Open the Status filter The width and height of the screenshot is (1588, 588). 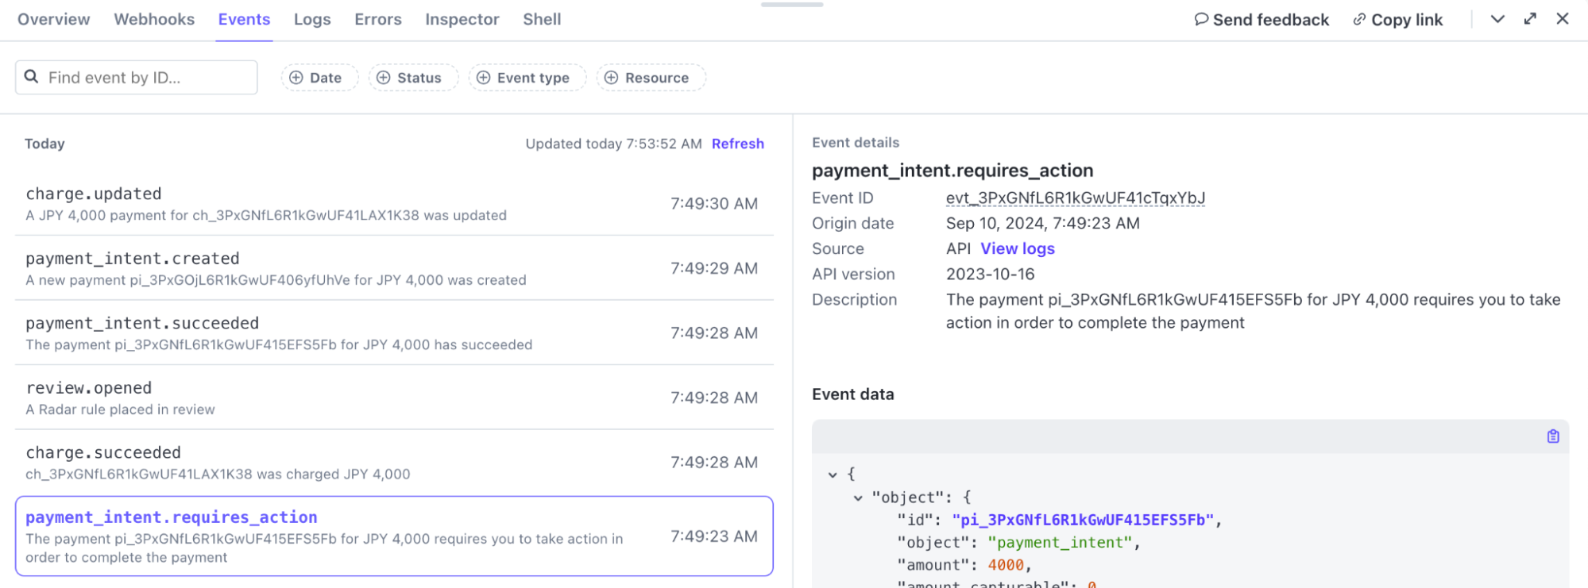pyautogui.click(x=410, y=78)
